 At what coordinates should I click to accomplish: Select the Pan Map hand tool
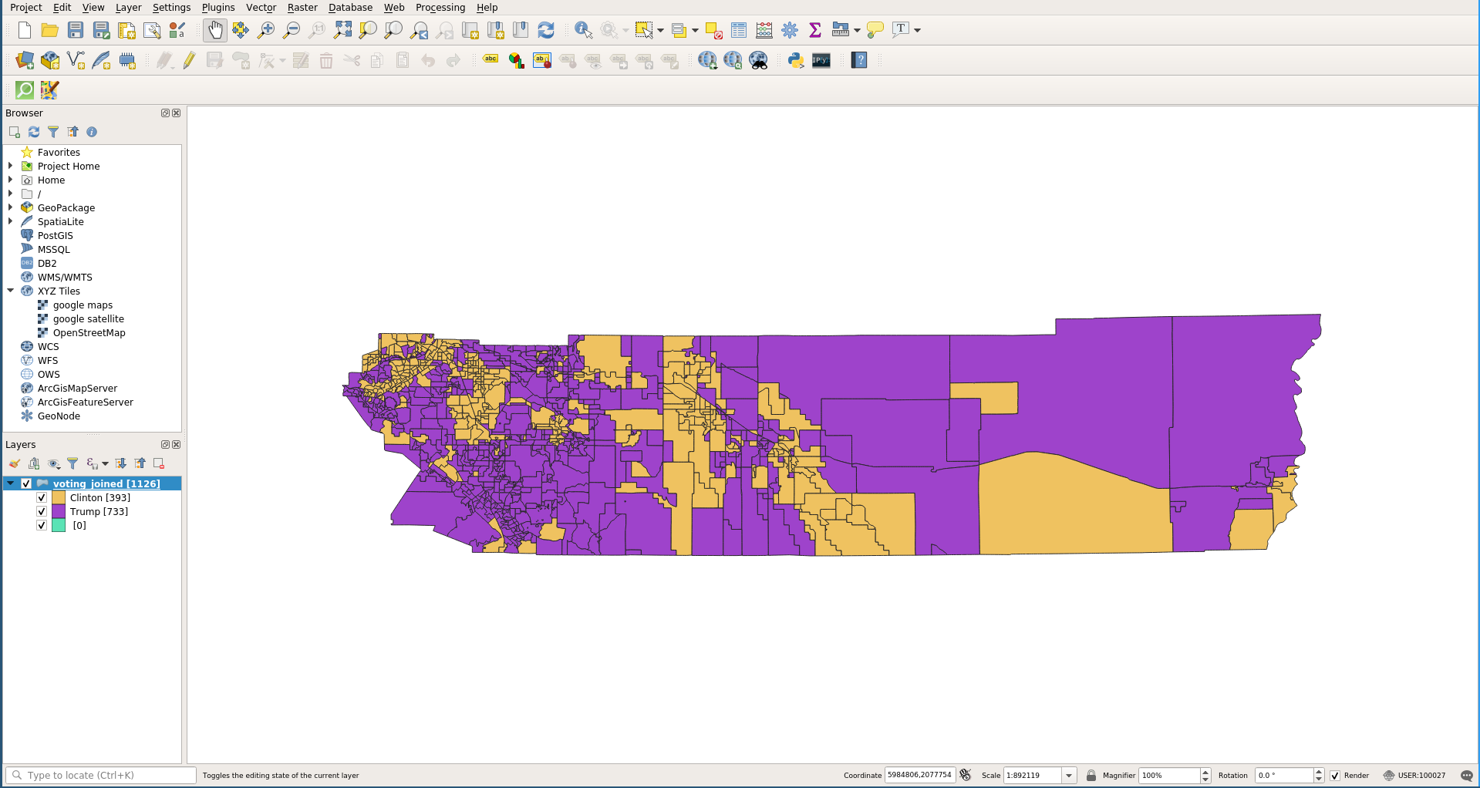click(x=214, y=30)
